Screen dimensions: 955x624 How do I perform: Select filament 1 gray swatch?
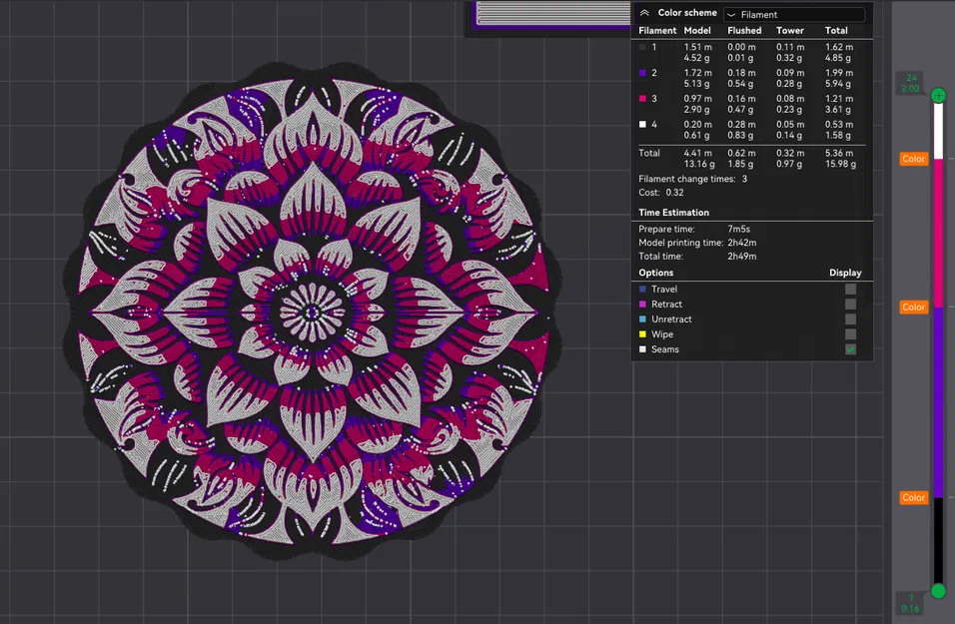[x=643, y=47]
